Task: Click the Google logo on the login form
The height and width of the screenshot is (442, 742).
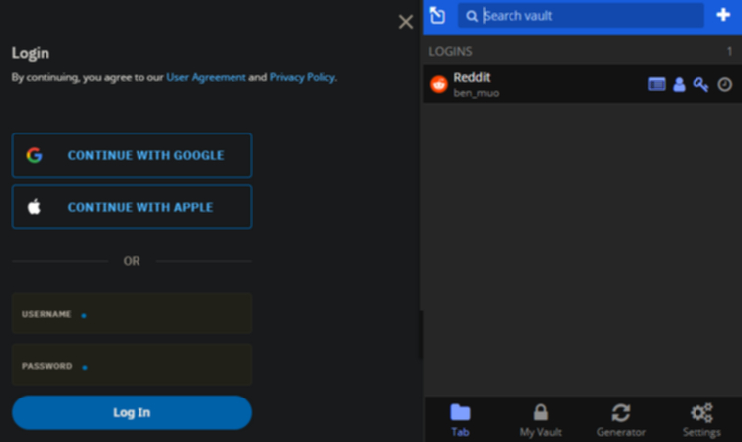Action: click(34, 155)
